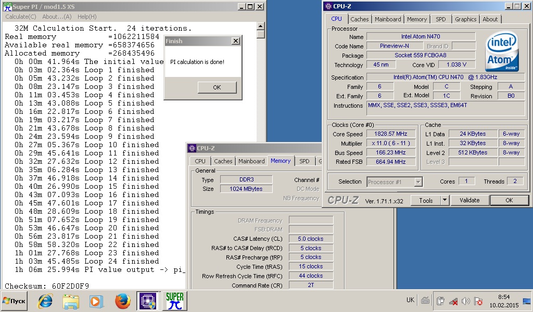The image size is (533, 312).
Task: Click Cycle Time tRAS value 15 clocks
Action: 311,267
